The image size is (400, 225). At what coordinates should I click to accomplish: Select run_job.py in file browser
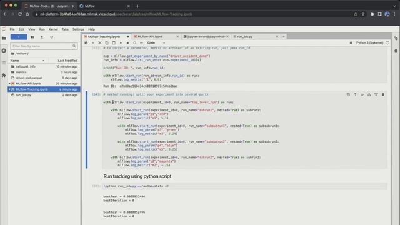44,95
